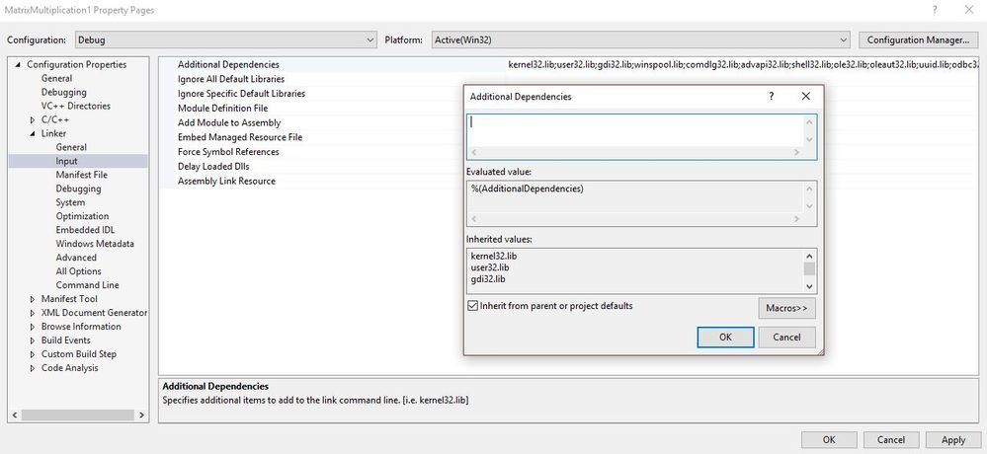Select kernel32.lib in Inherited values
Image resolution: width=987 pixels, height=454 pixels.
(x=494, y=257)
